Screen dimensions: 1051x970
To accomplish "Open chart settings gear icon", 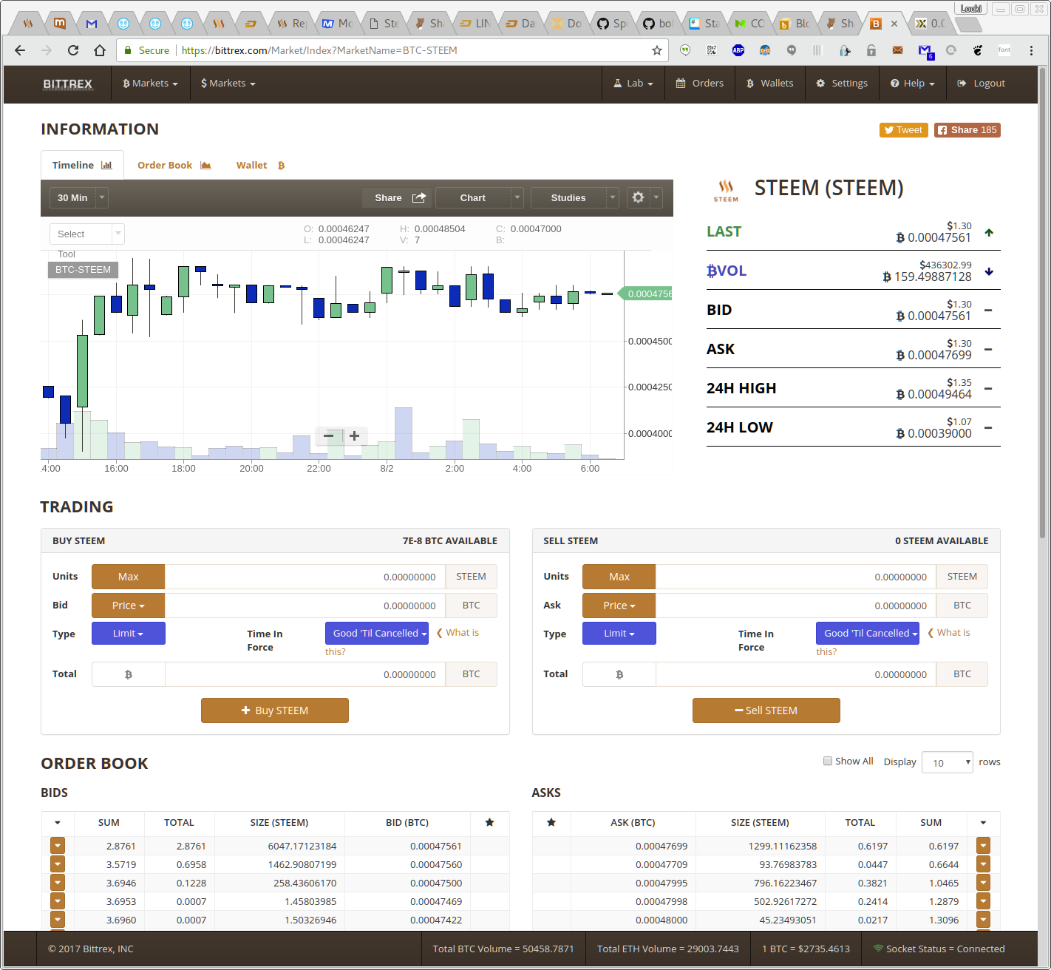I will [639, 197].
